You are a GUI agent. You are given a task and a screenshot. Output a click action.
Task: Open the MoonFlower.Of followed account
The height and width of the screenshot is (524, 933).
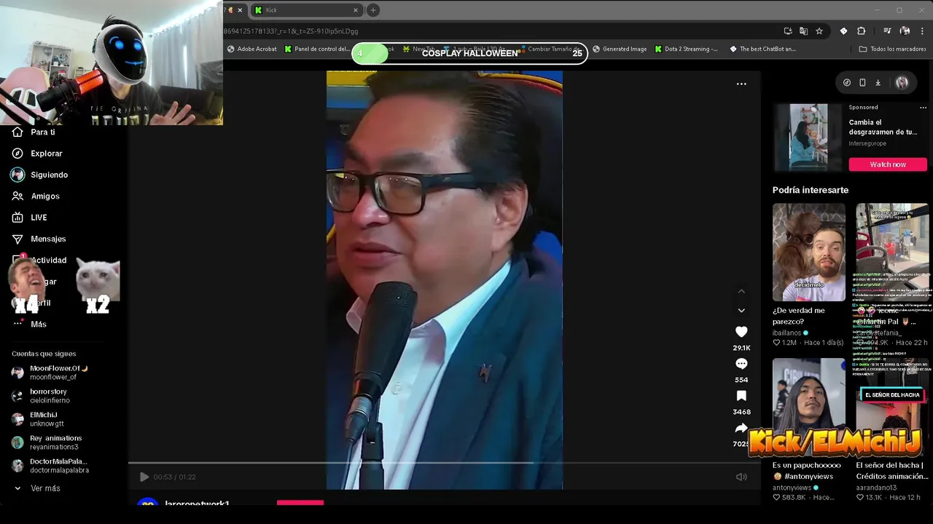51,373
